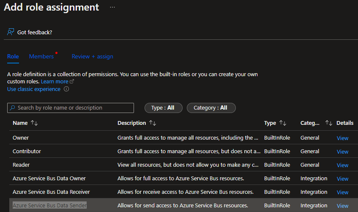Open the Category : All filter
This screenshot has height=212, width=358.
(x=211, y=108)
